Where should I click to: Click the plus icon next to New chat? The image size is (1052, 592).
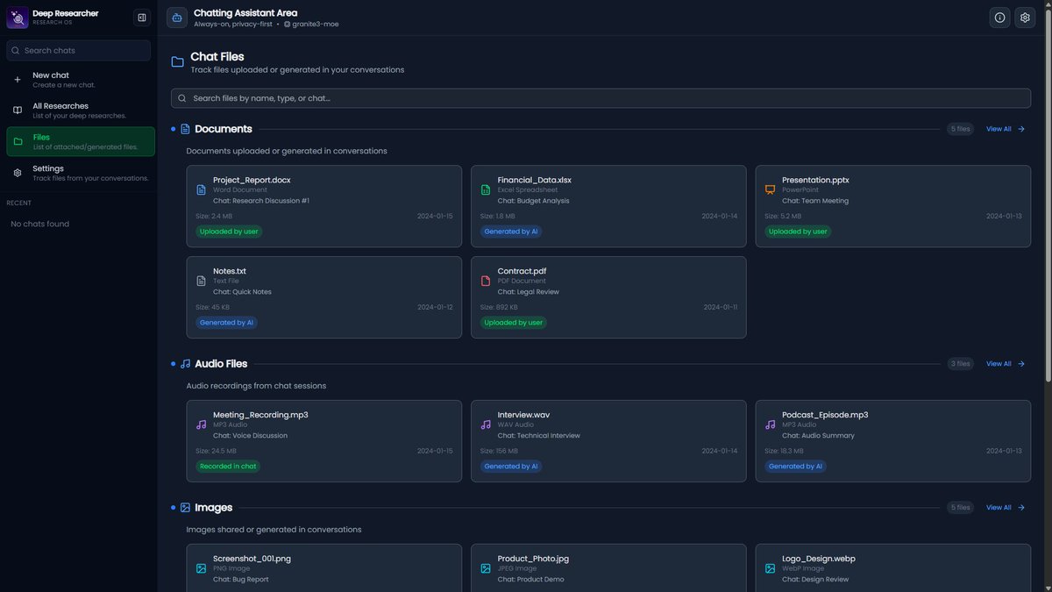point(16,78)
